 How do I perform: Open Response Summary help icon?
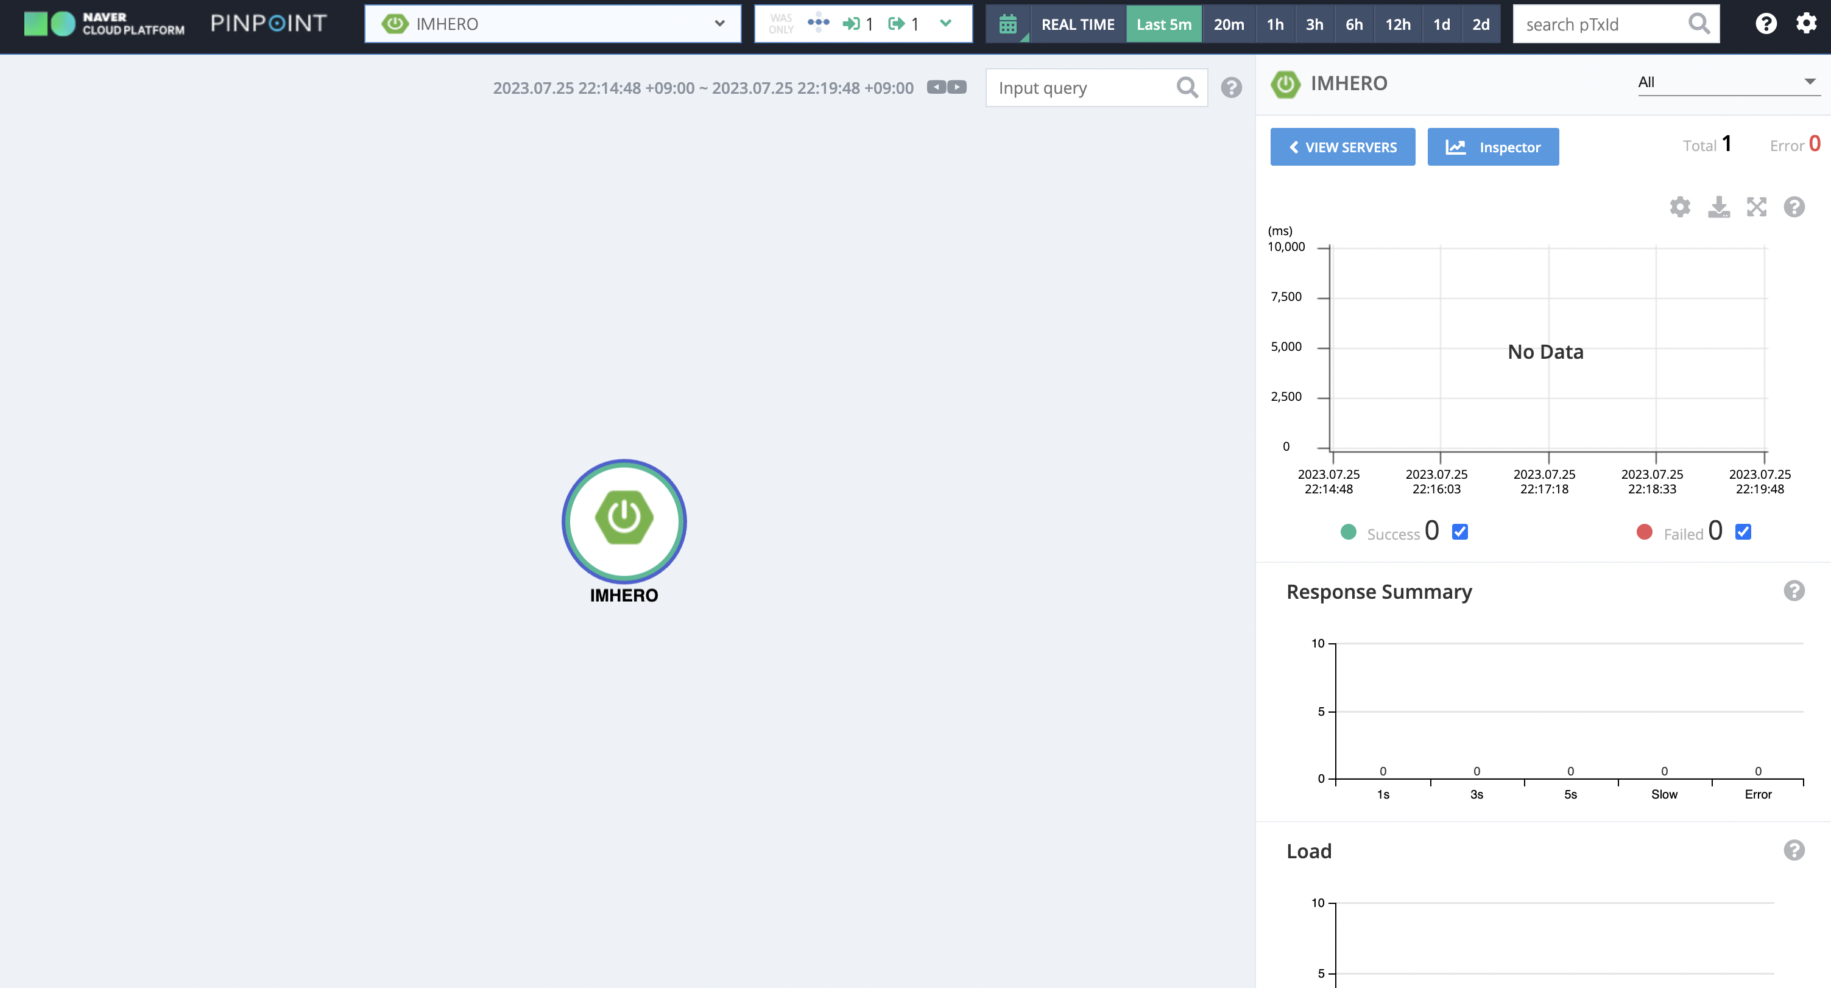[1793, 591]
